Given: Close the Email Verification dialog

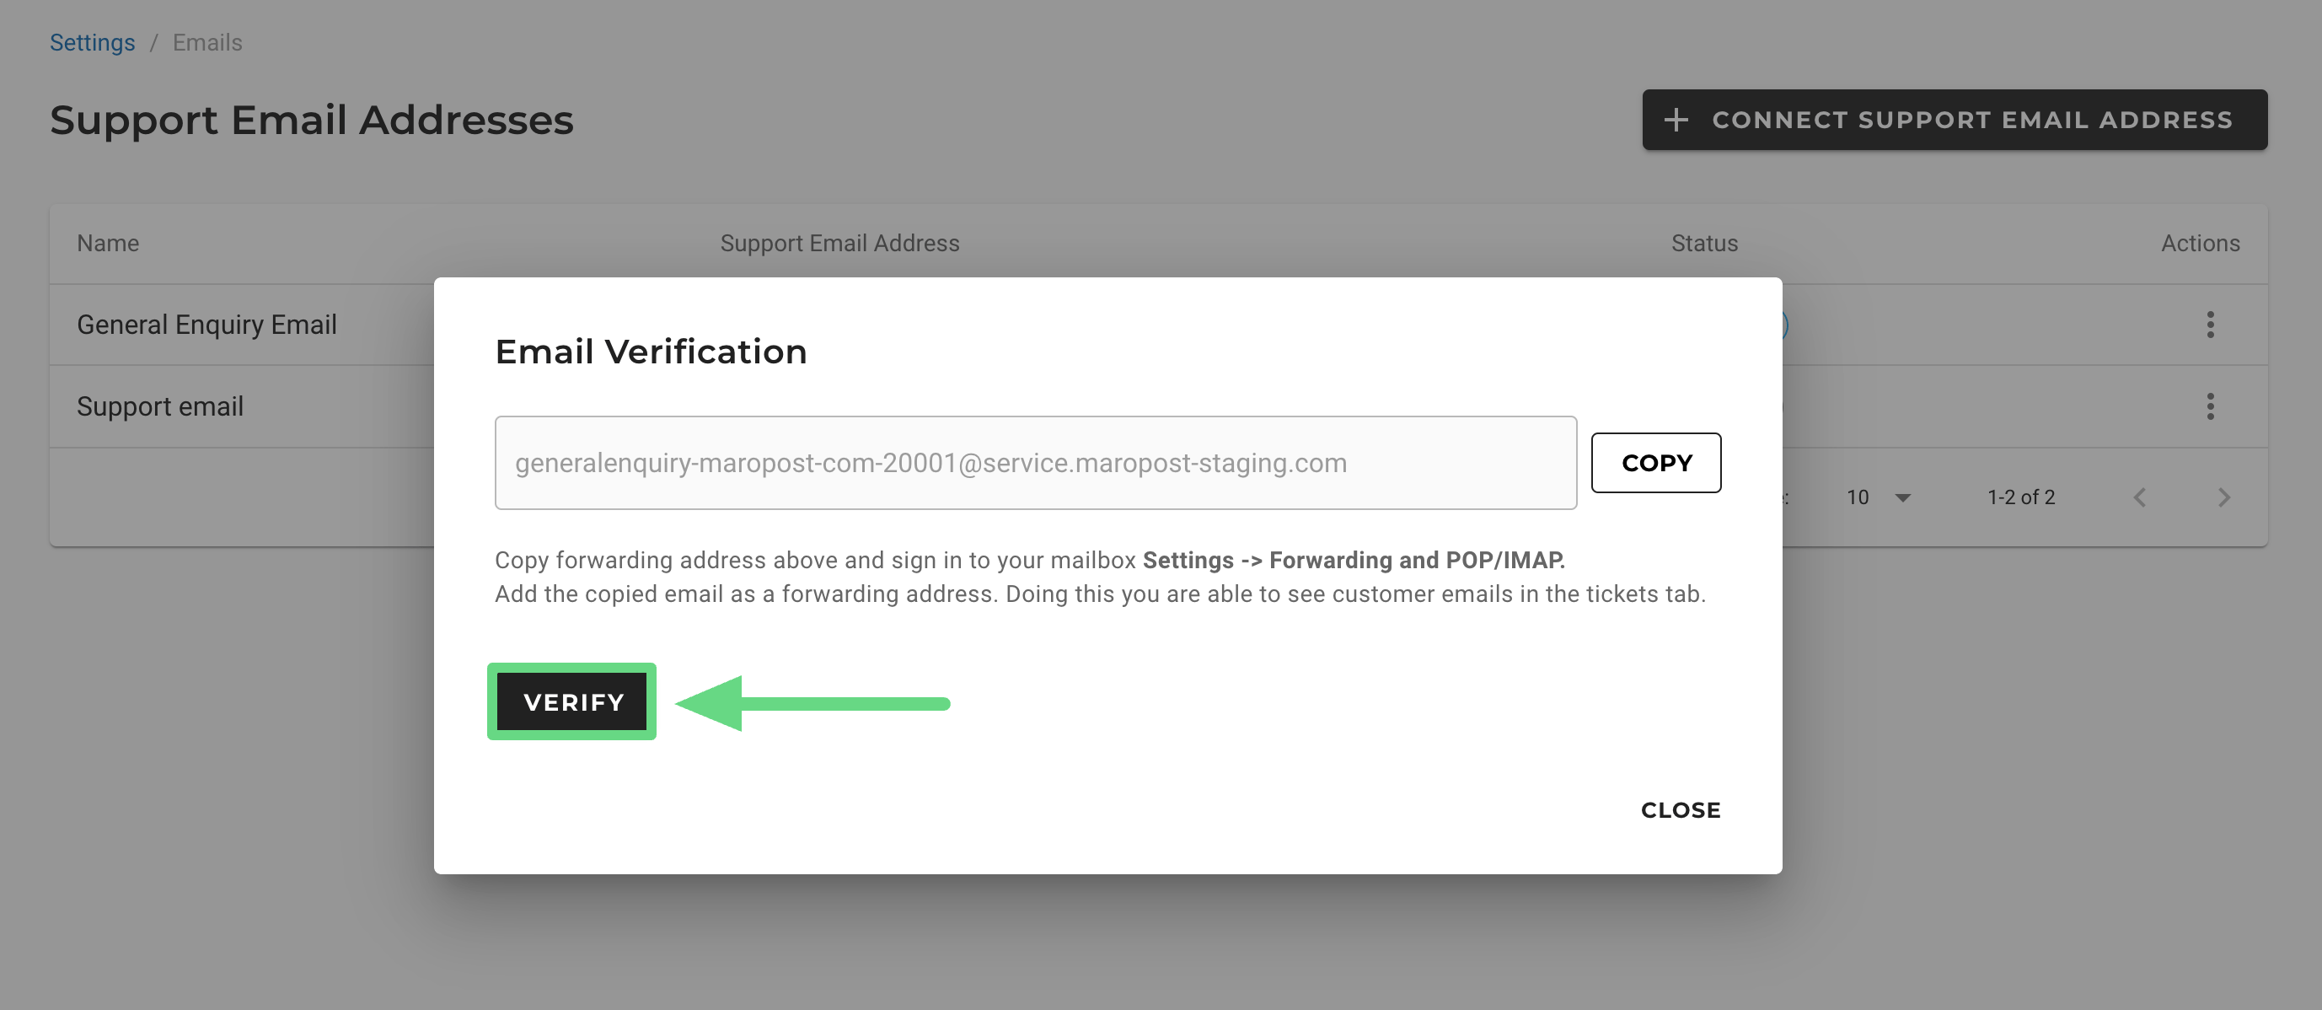Looking at the screenshot, I should pyautogui.click(x=1679, y=810).
